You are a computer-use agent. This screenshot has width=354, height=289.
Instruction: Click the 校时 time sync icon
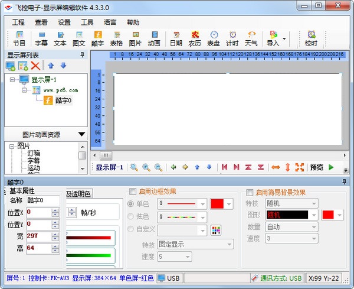tap(311, 38)
